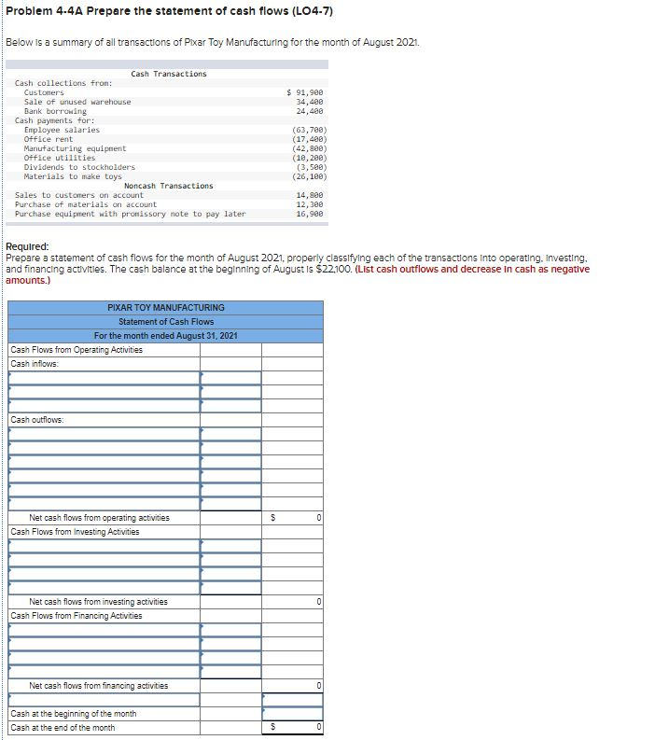669x740 pixels.
Task: Click the 'Problem 4-4A' heading text
Action: click(x=170, y=11)
